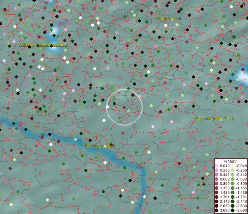Click the legend value -2.639
The width and height of the screenshot is (248, 214).
[241, 206]
